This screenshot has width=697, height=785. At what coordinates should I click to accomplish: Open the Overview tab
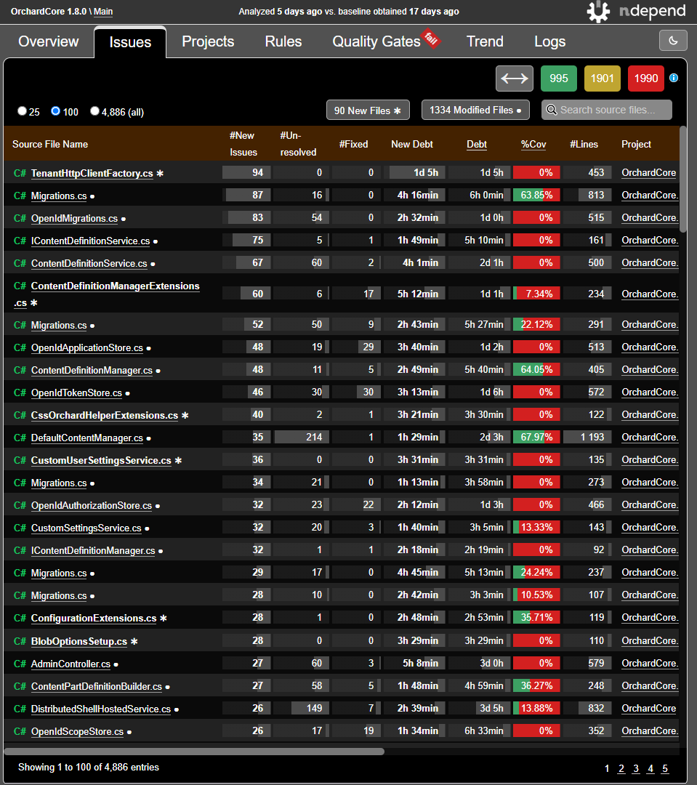(49, 41)
